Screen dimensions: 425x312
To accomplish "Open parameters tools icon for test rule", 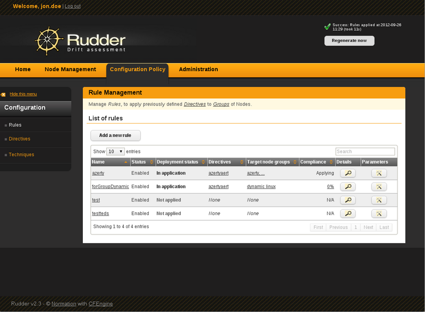I will [379, 200].
